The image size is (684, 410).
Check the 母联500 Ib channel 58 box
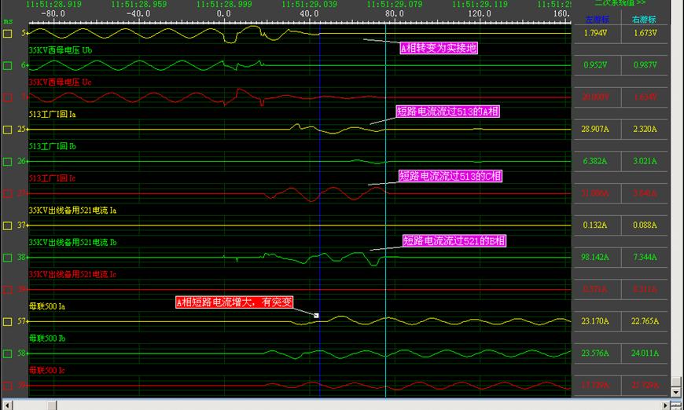pos(8,353)
